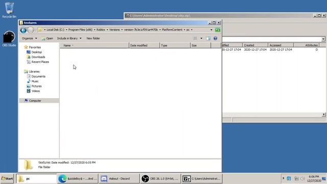Open the 7-Zip path dropdown arrow
The height and width of the screenshot is (184, 327).
323,39
